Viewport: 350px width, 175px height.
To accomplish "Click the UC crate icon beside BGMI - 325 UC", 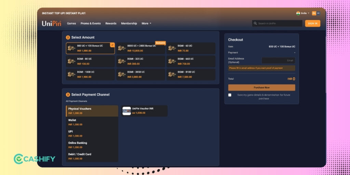I will point(122,62).
